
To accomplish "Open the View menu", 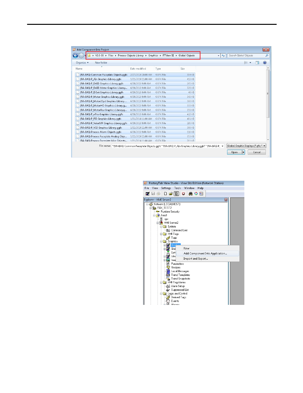I will (x=155, y=188).
